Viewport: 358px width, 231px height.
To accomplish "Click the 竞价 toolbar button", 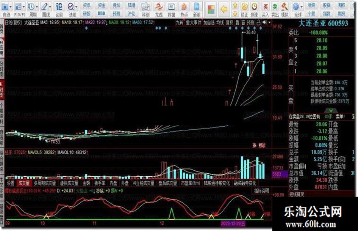I will (116, 5).
